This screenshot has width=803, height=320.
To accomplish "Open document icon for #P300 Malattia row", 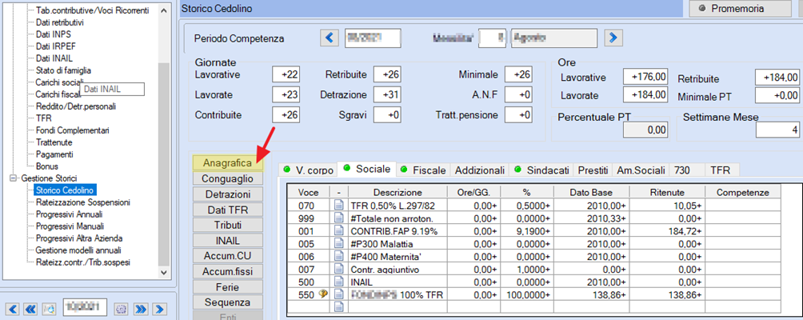I will [338, 244].
